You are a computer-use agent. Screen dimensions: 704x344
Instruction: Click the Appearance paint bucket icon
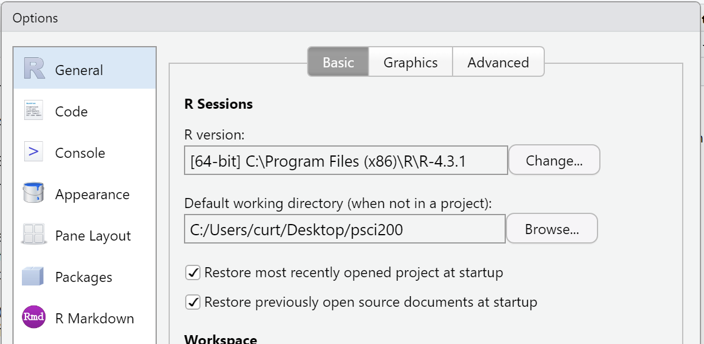tap(33, 193)
